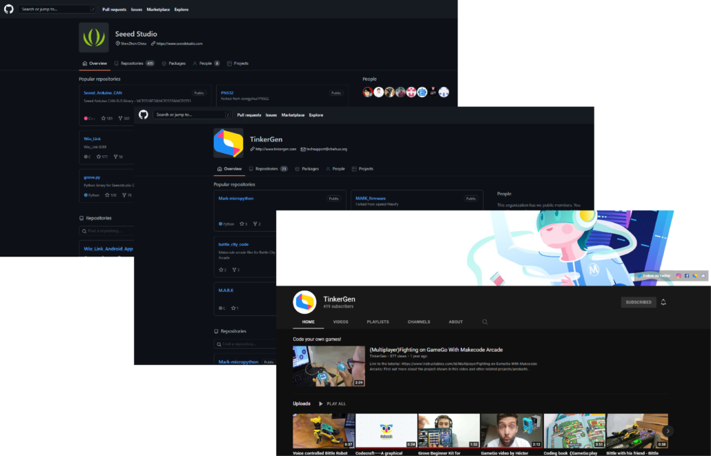Click the TinkerGen avatar on the YouTube channel
Screen dimensions: 711x456
pos(304,302)
